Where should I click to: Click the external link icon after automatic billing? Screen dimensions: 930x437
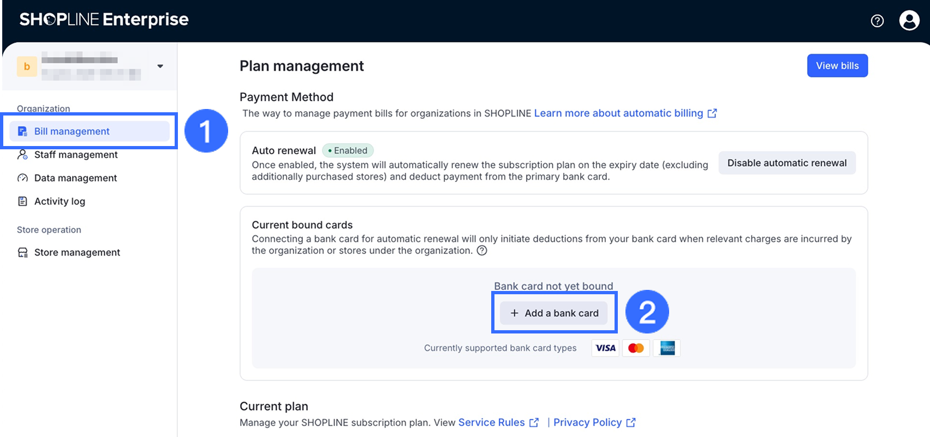[712, 113]
